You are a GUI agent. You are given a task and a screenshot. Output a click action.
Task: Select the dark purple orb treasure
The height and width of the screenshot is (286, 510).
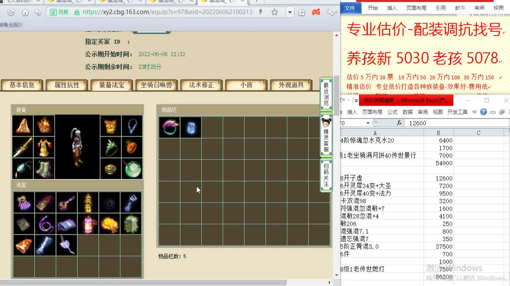click(x=109, y=202)
